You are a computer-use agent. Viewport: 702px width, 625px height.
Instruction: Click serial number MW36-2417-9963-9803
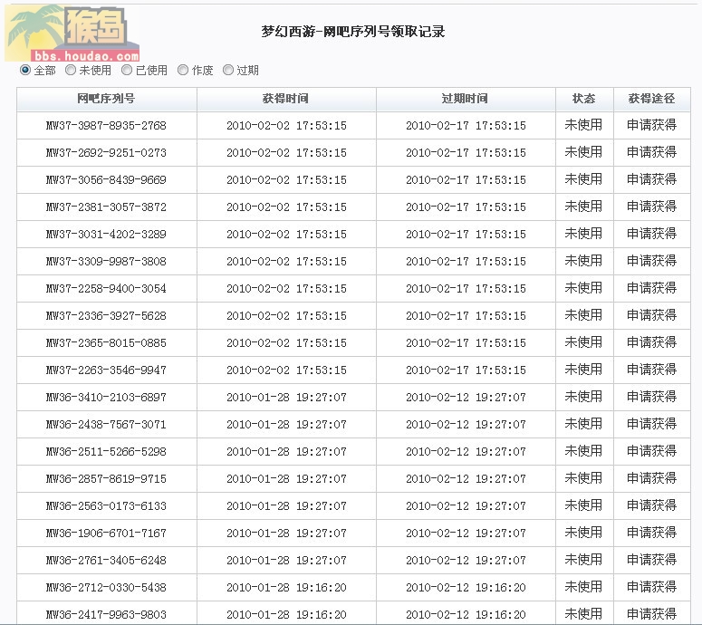click(x=106, y=615)
